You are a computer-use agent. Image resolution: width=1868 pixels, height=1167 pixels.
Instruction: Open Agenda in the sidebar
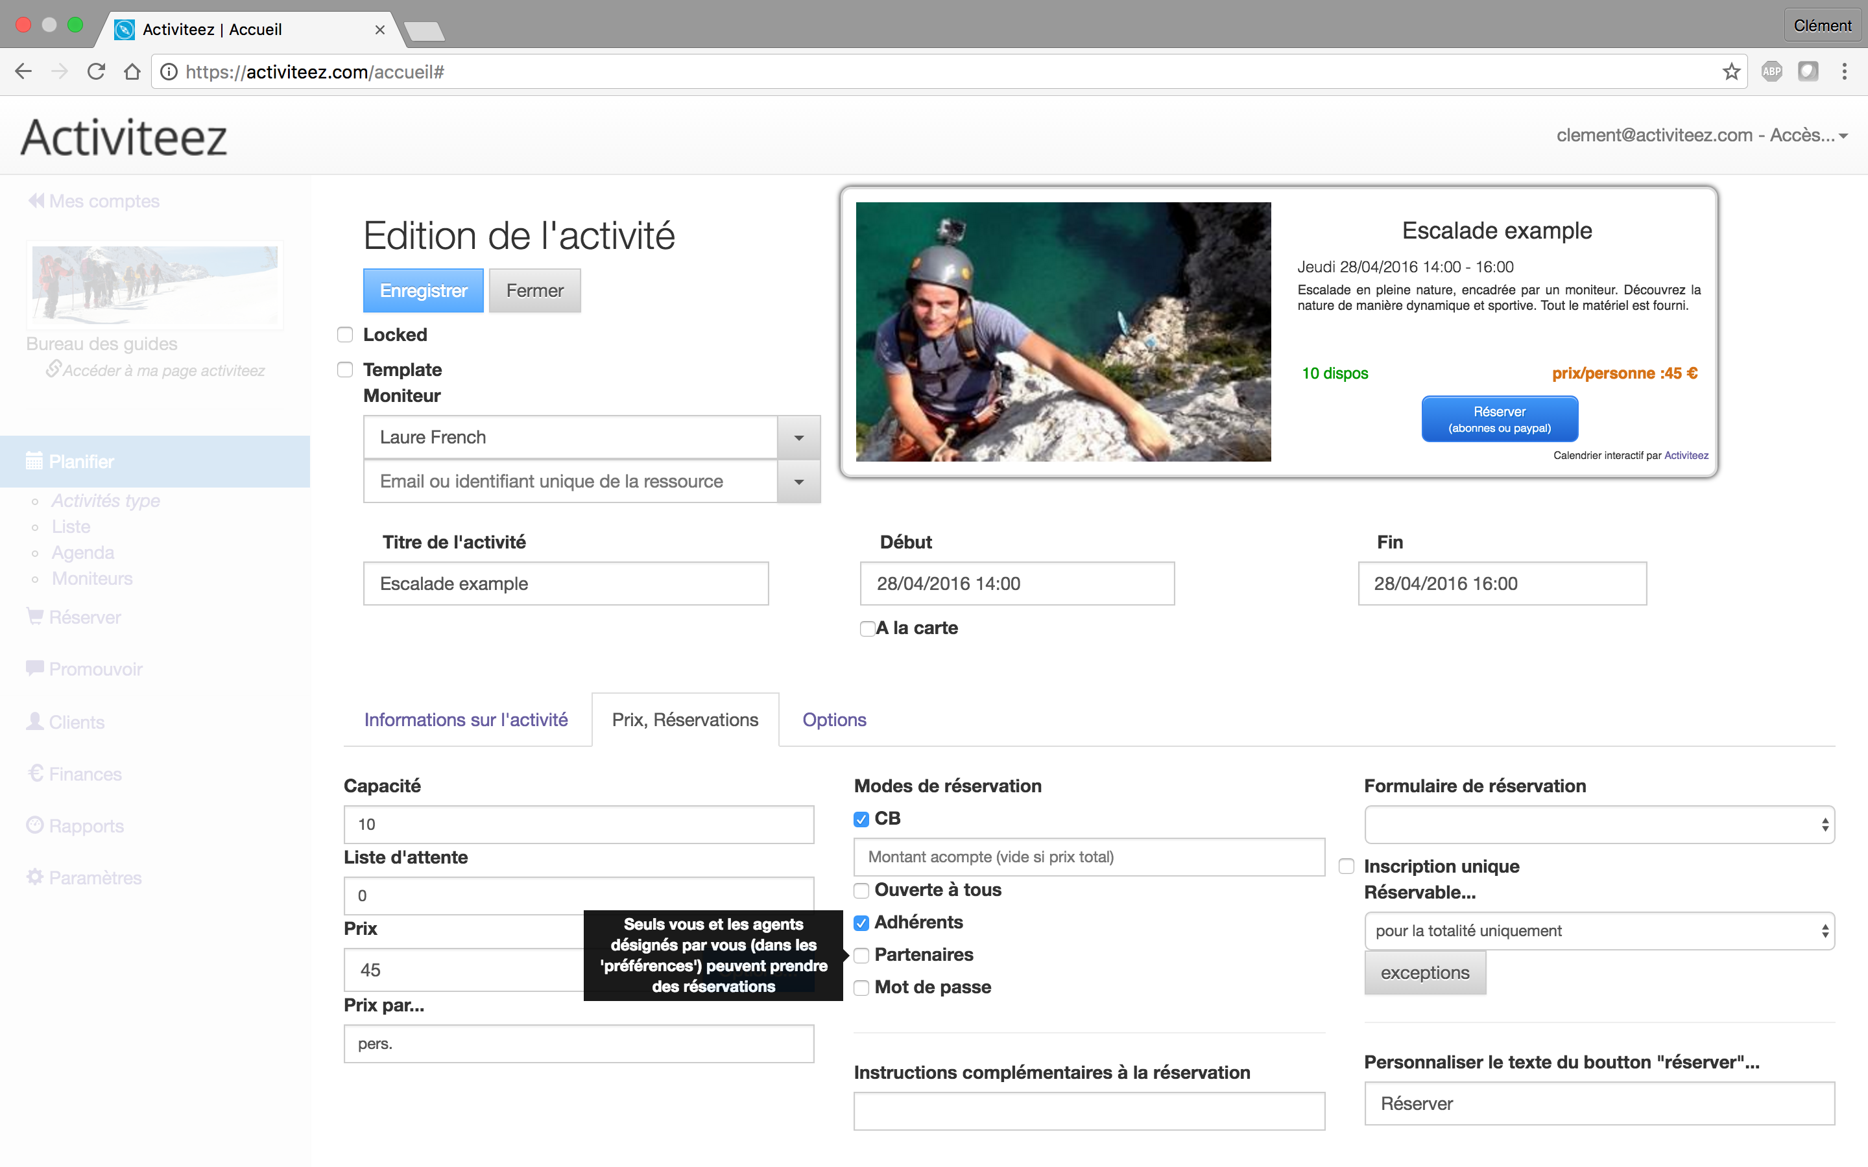click(82, 552)
